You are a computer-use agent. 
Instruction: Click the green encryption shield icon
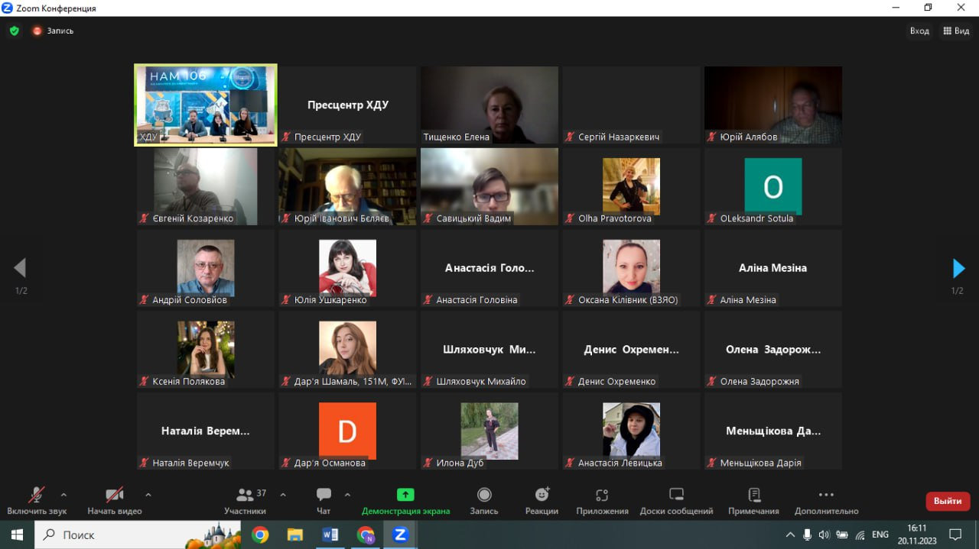tap(14, 31)
